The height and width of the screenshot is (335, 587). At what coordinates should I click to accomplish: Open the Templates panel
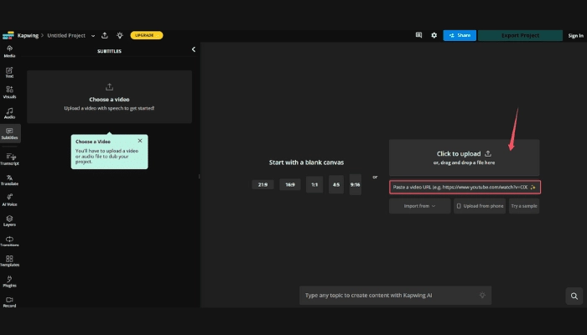coord(9,261)
